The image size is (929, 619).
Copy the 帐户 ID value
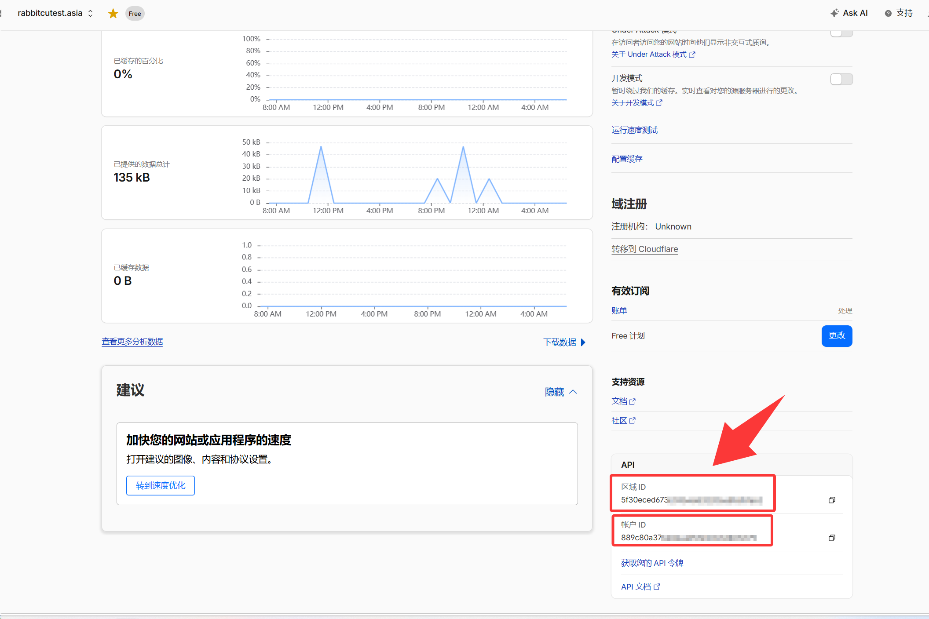click(x=831, y=538)
